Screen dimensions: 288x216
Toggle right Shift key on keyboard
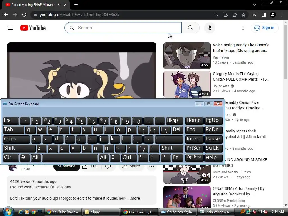click(172, 148)
